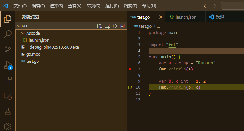Viewport: 244px width, 131px height.
Task: Click the debug pointer at line 10
Action: [130, 87]
